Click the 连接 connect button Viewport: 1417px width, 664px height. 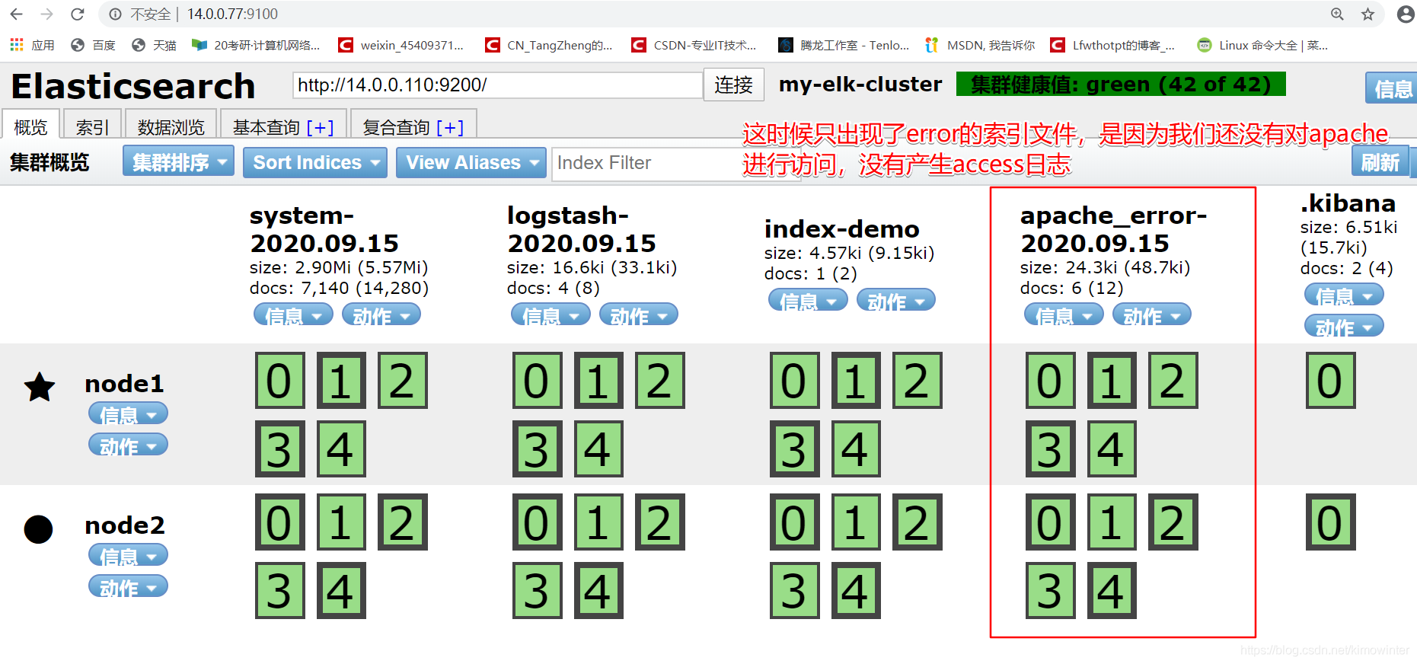tap(733, 85)
